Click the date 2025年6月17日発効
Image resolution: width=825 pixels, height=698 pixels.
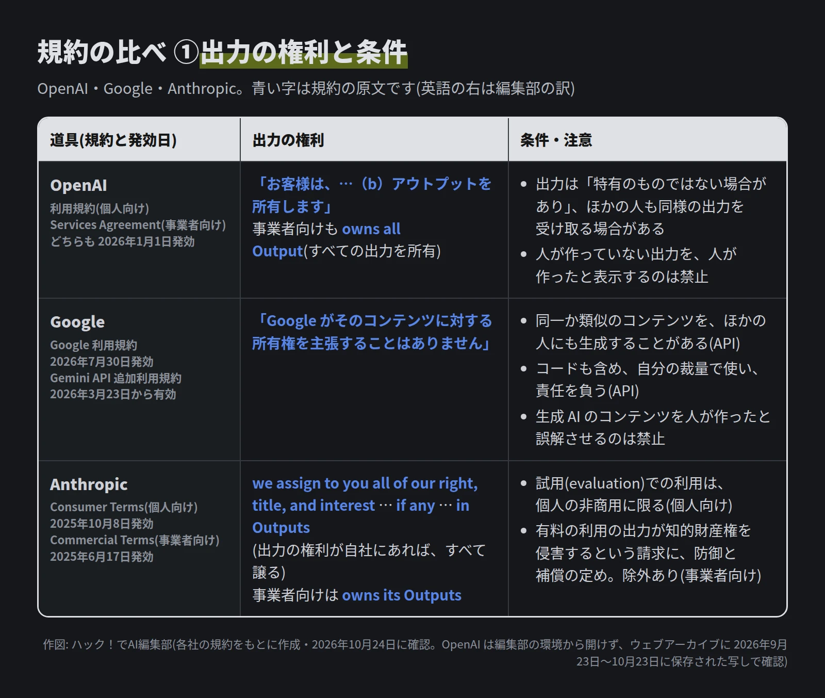click(x=102, y=557)
